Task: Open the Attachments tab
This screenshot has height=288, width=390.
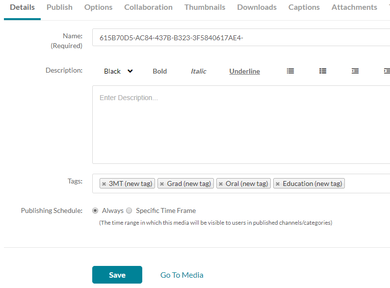Action: [354, 7]
